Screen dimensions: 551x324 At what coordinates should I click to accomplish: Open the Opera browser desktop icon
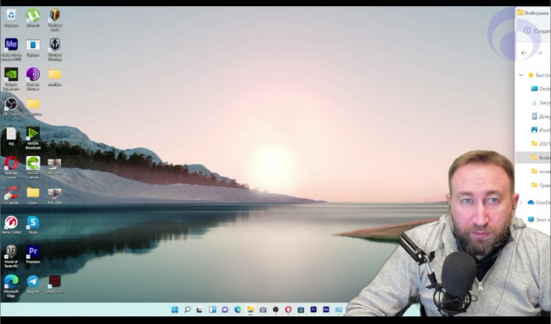point(11,167)
